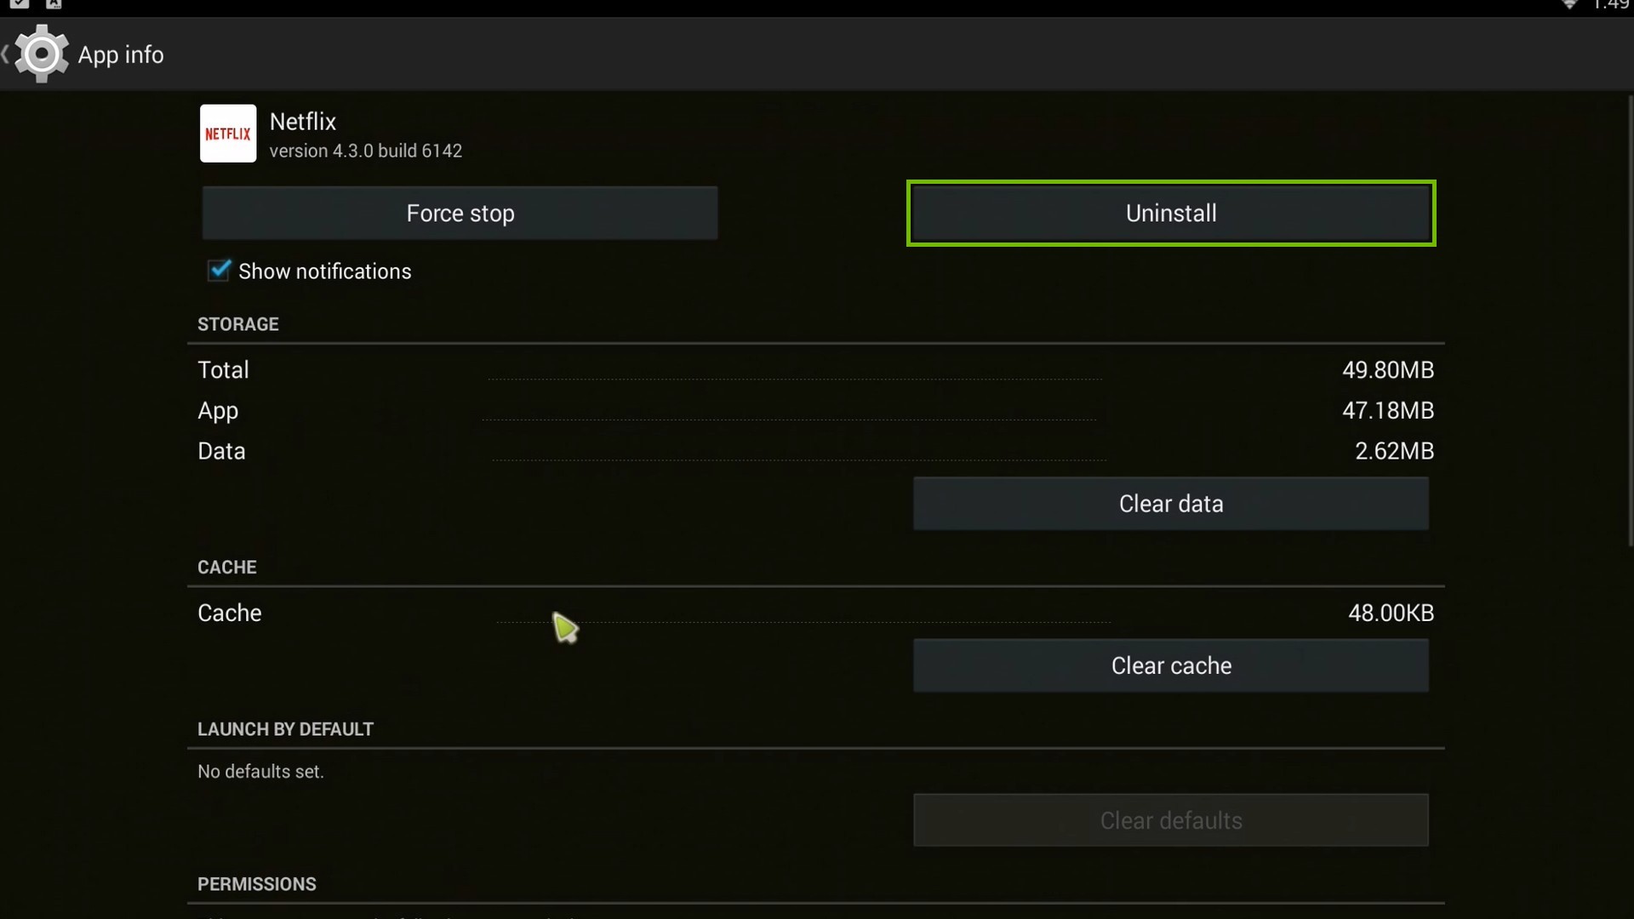The image size is (1634, 919).
Task: Click the CACHE section header
Action: (x=226, y=567)
